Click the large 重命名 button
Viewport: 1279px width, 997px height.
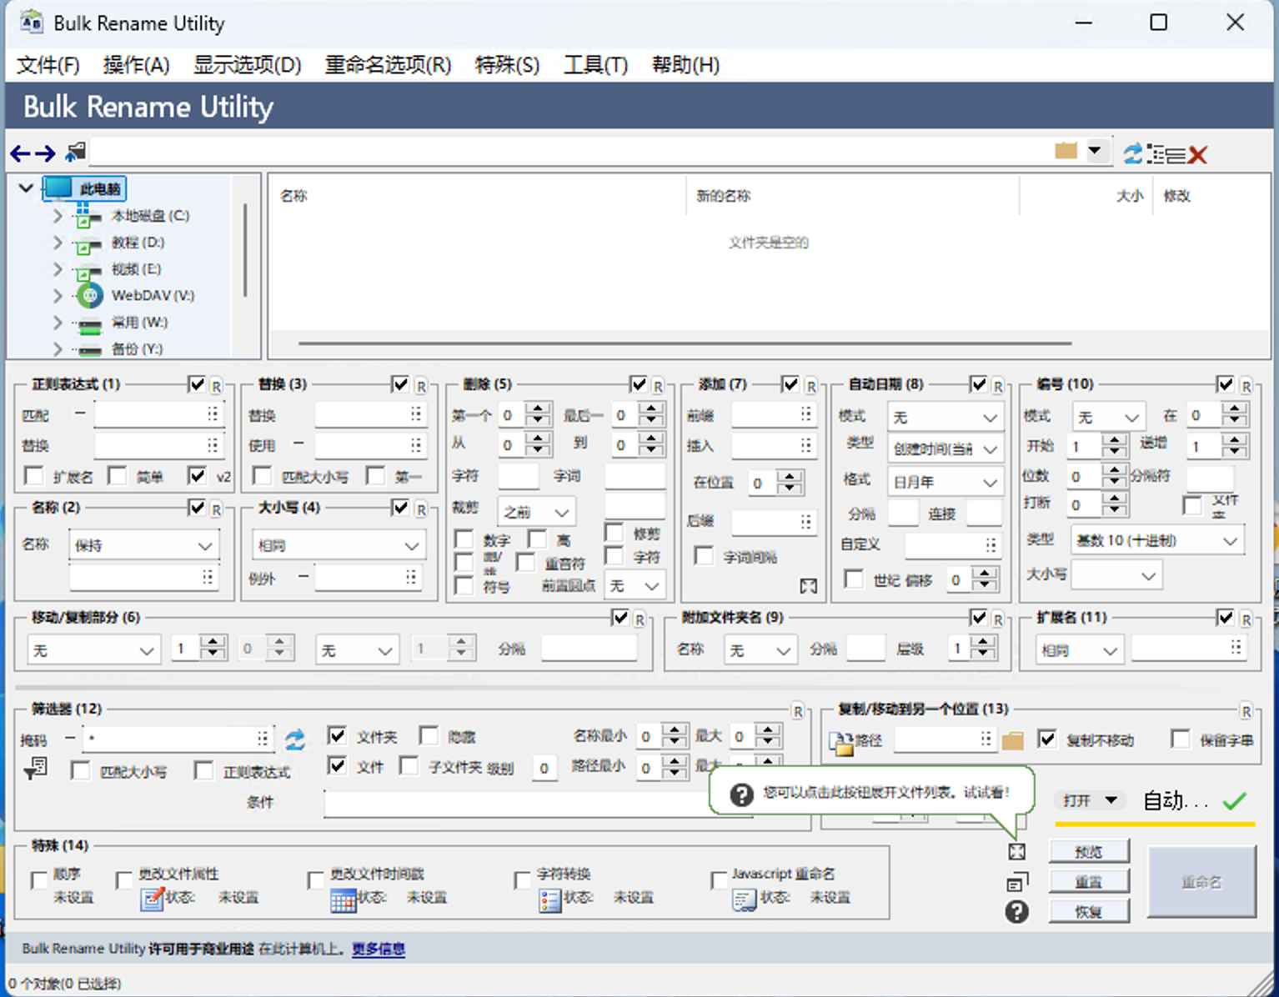[x=1201, y=882]
